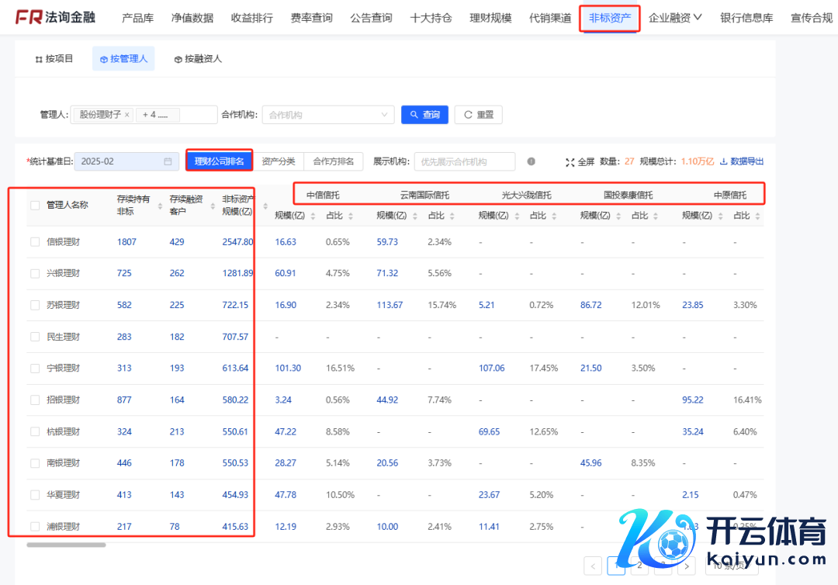This screenshot has width=838, height=585.
Task: Toggle select-all checkbox in table header
Action: [35, 206]
